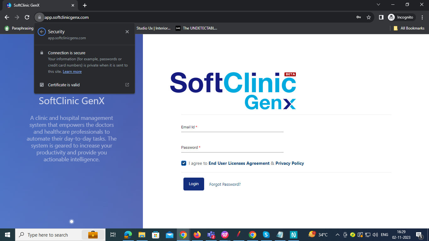Bookmark this page with star icon
The width and height of the screenshot is (429, 241).
click(x=369, y=17)
